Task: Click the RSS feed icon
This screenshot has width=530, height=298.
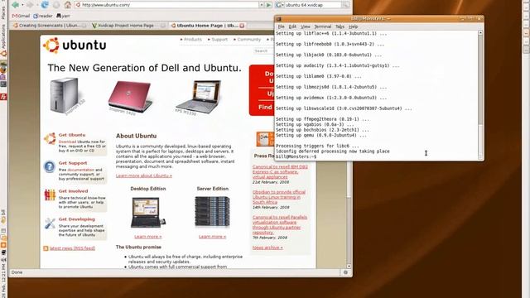Action: [x=46, y=248]
